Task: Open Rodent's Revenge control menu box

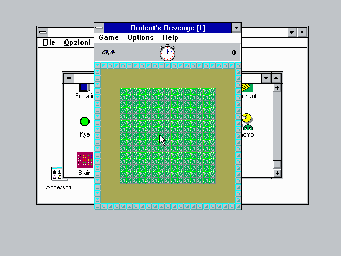Action: 99,28
